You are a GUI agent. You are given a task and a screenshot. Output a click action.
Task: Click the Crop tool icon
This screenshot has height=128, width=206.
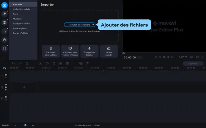click(54, 63)
